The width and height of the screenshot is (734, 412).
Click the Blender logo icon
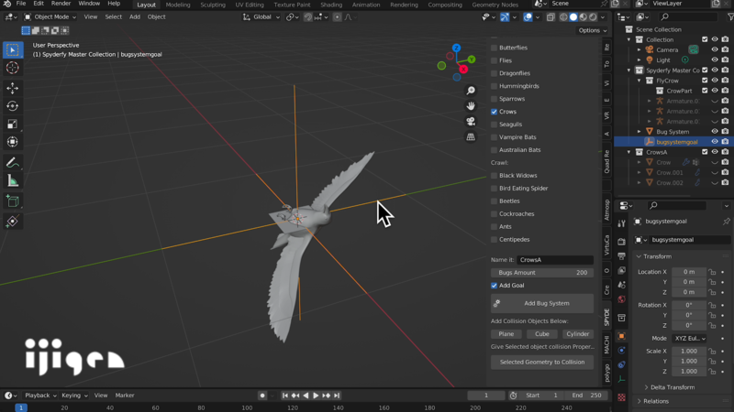[x=7, y=4]
